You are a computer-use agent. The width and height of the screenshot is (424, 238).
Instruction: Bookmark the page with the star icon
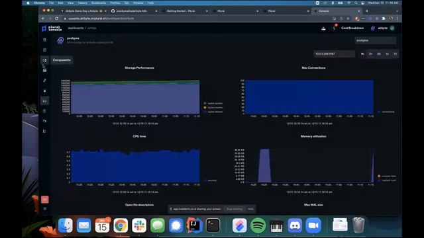coord(348,19)
